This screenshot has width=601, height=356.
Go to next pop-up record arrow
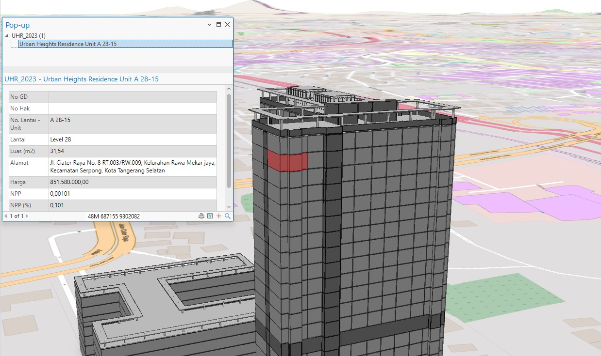[x=27, y=216]
